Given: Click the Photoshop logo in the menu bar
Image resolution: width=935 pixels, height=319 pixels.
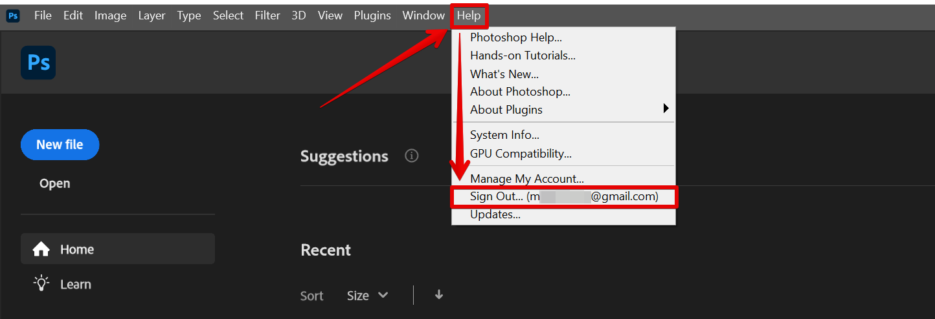Looking at the screenshot, I should coord(13,15).
